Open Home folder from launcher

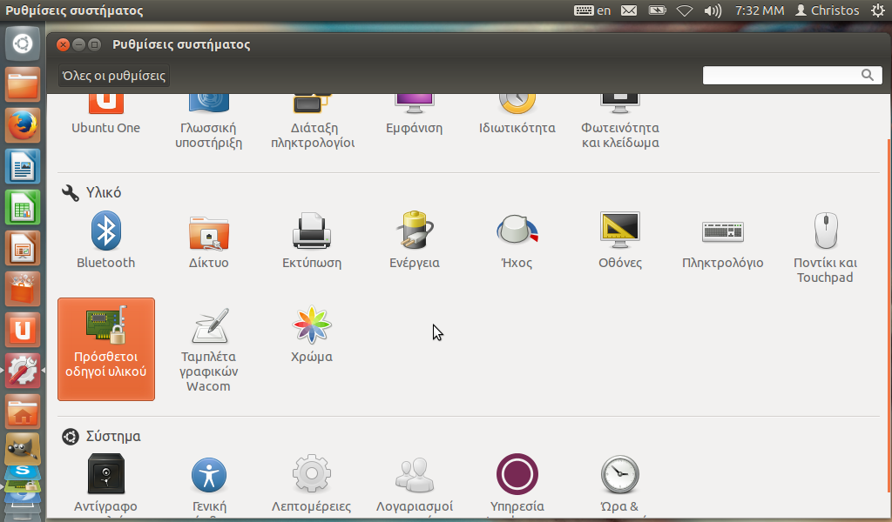[23, 412]
